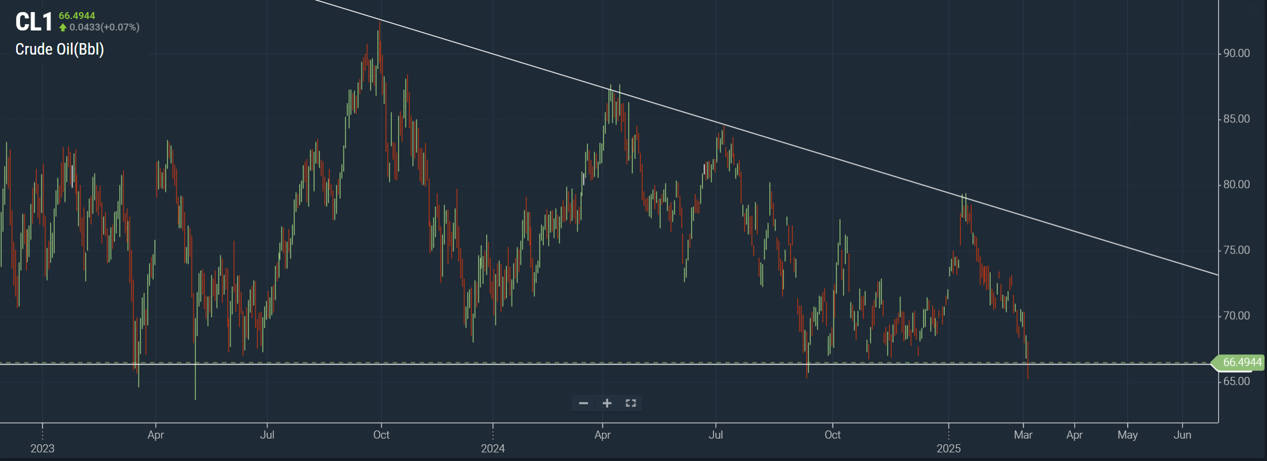The height and width of the screenshot is (461, 1267).
Task: Click the Jun label on time axis
Action: (x=1182, y=435)
